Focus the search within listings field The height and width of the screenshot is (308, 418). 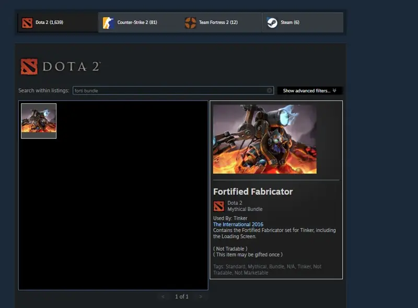click(x=173, y=91)
